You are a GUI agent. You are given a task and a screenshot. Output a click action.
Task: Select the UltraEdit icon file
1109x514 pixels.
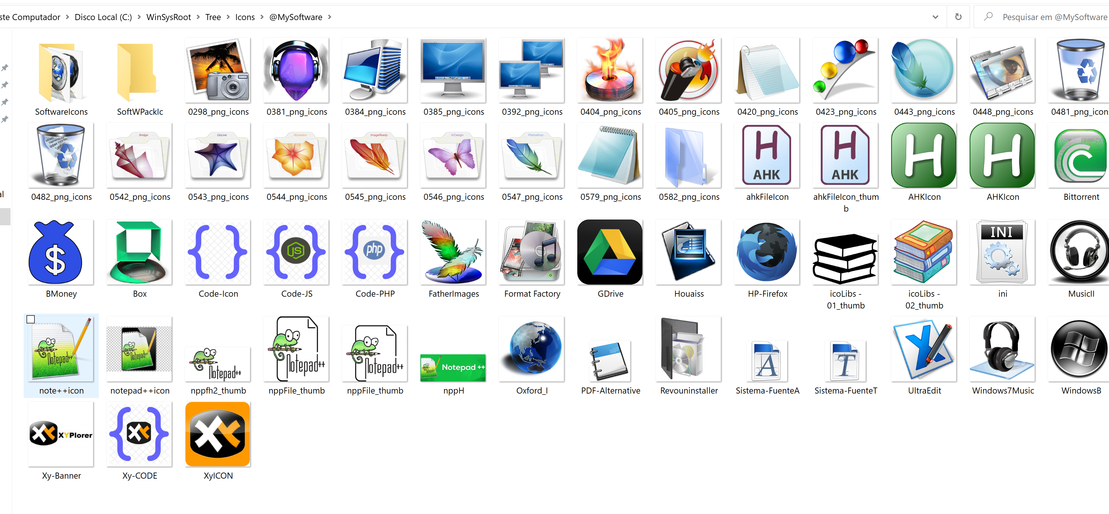click(x=924, y=350)
